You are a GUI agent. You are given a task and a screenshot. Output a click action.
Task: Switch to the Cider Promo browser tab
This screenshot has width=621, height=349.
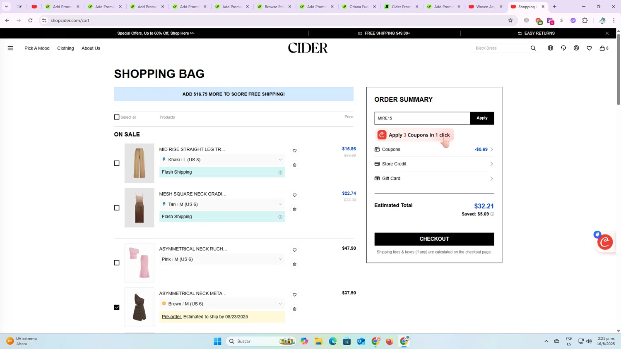pyautogui.click(x=401, y=7)
